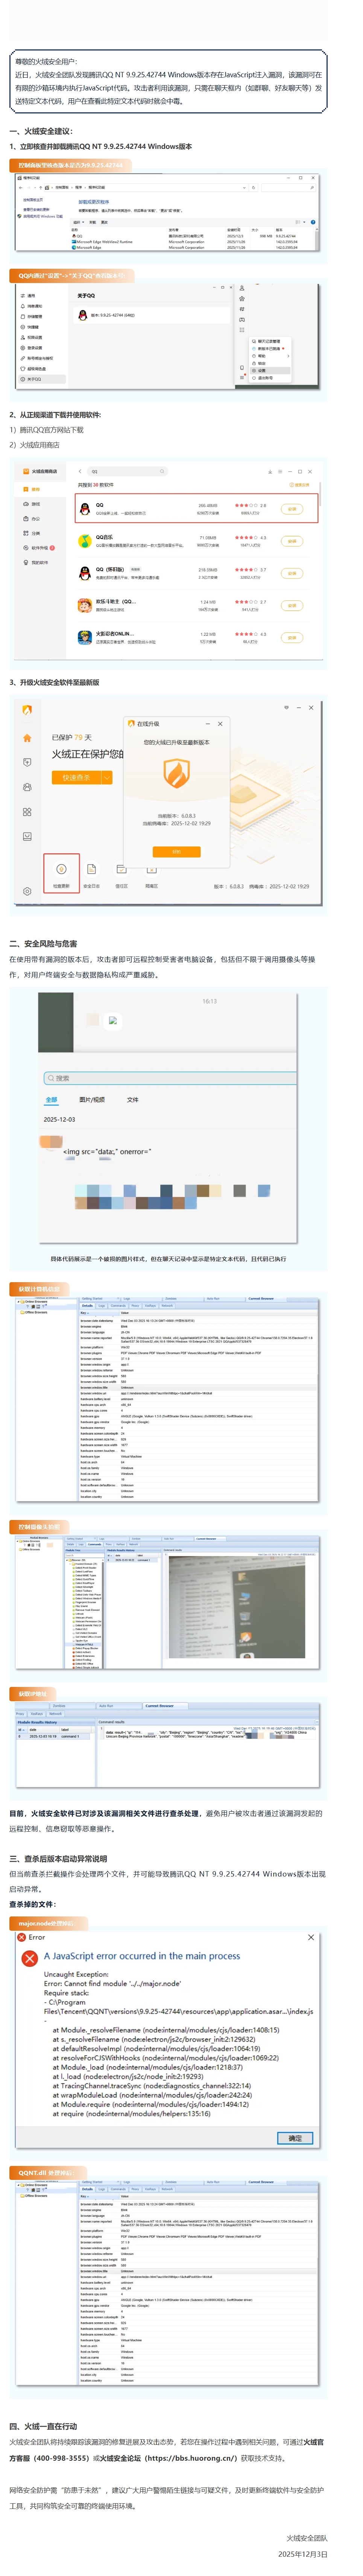Expand the 快速查杀 dropdown arrow
The width and height of the screenshot is (363, 2576).
point(107,777)
